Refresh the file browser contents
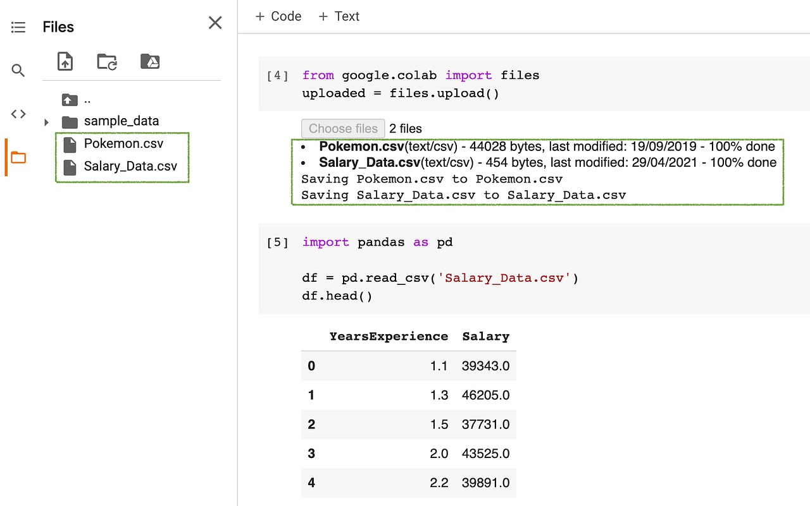The width and height of the screenshot is (810, 506). pos(107,61)
